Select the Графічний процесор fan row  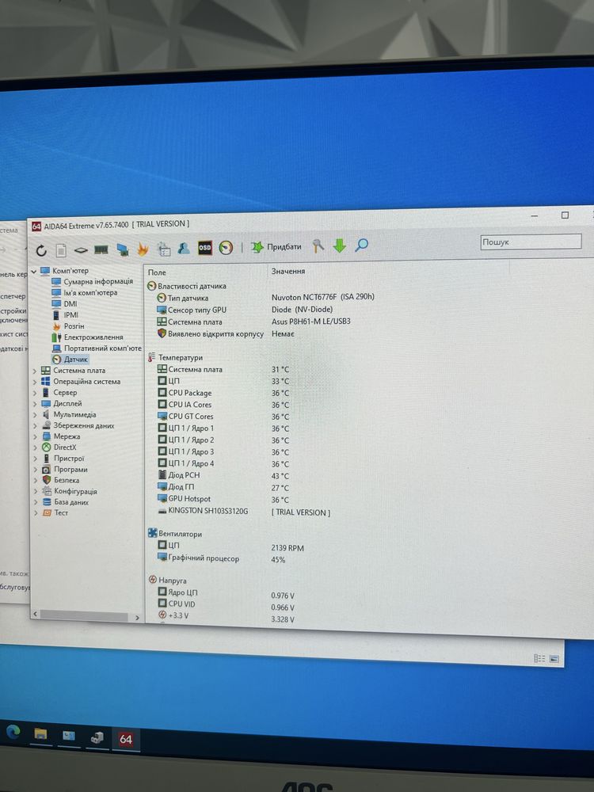(x=221, y=558)
